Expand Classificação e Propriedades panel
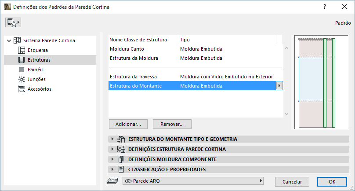The width and height of the screenshot is (355, 191). [112, 169]
